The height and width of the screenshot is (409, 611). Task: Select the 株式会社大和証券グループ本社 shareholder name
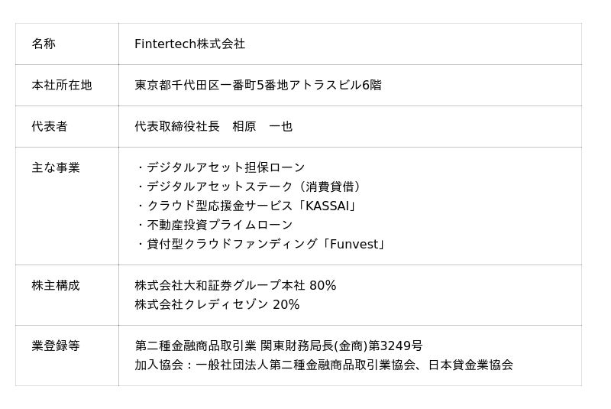pos(220,286)
